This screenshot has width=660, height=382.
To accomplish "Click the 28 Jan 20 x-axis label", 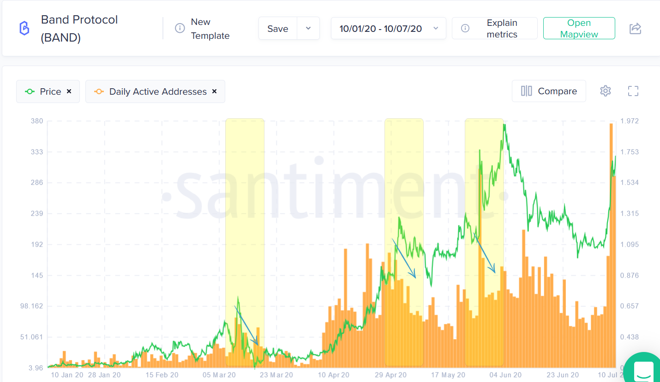I will coord(104,375).
